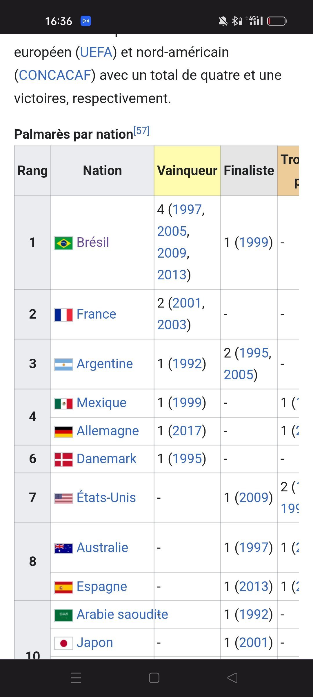Follow the Danemark link

point(106,459)
